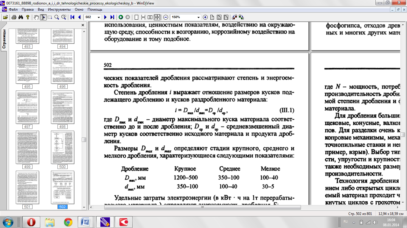Enable continuous page layout

(143, 17)
